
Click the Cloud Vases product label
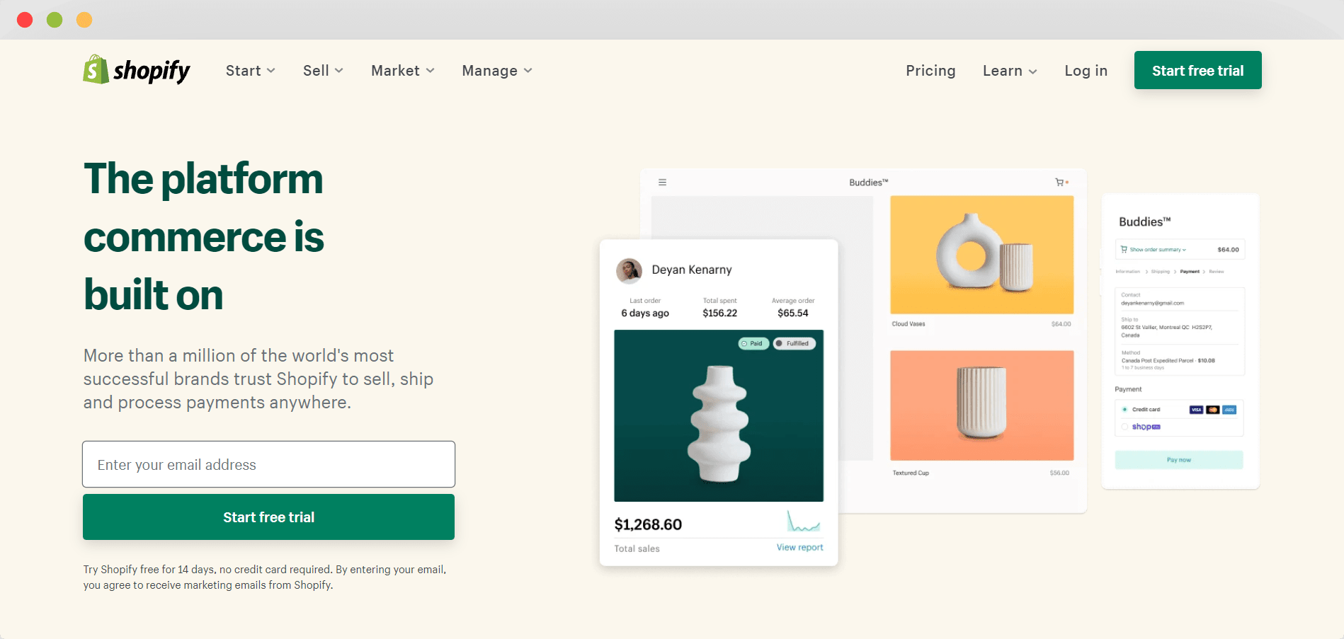pos(909,324)
